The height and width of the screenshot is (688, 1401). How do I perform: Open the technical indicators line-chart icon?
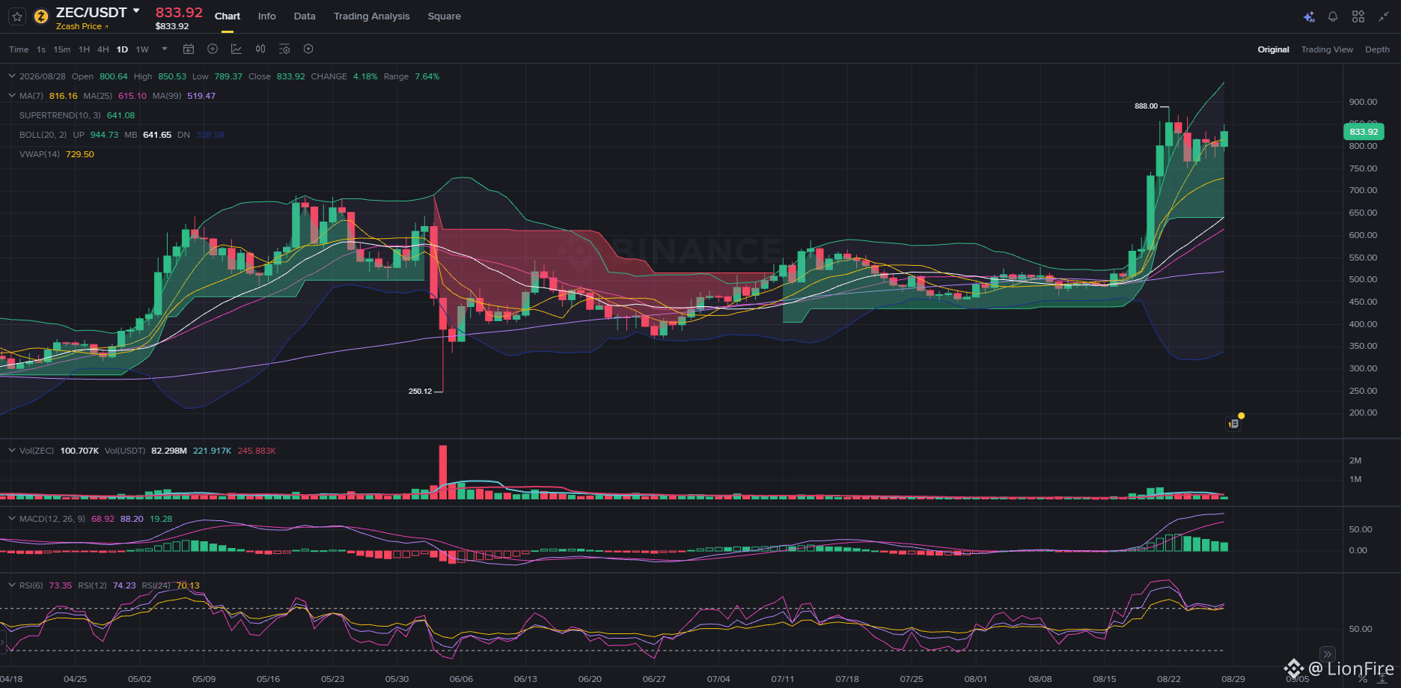click(236, 49)
